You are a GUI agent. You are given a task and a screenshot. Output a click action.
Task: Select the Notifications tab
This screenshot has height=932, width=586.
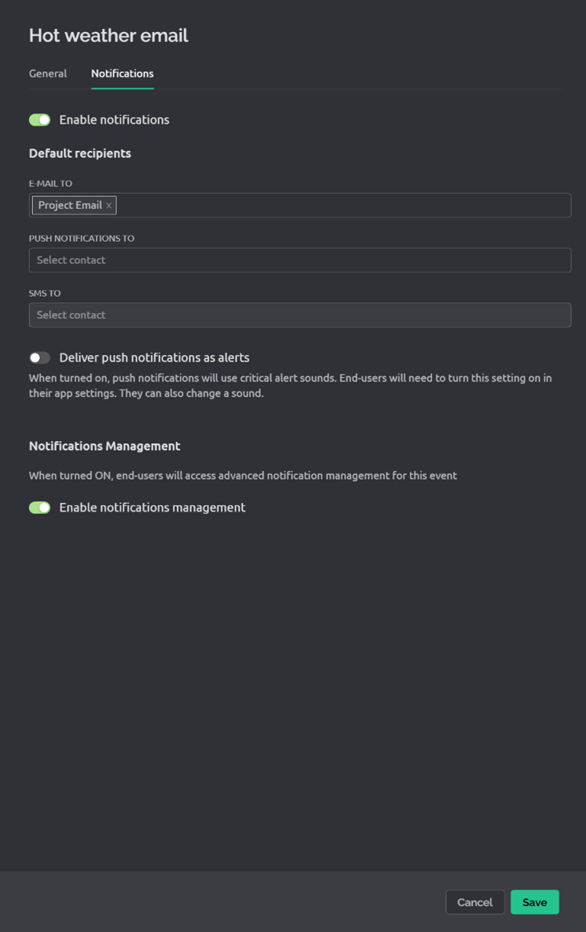122,73
